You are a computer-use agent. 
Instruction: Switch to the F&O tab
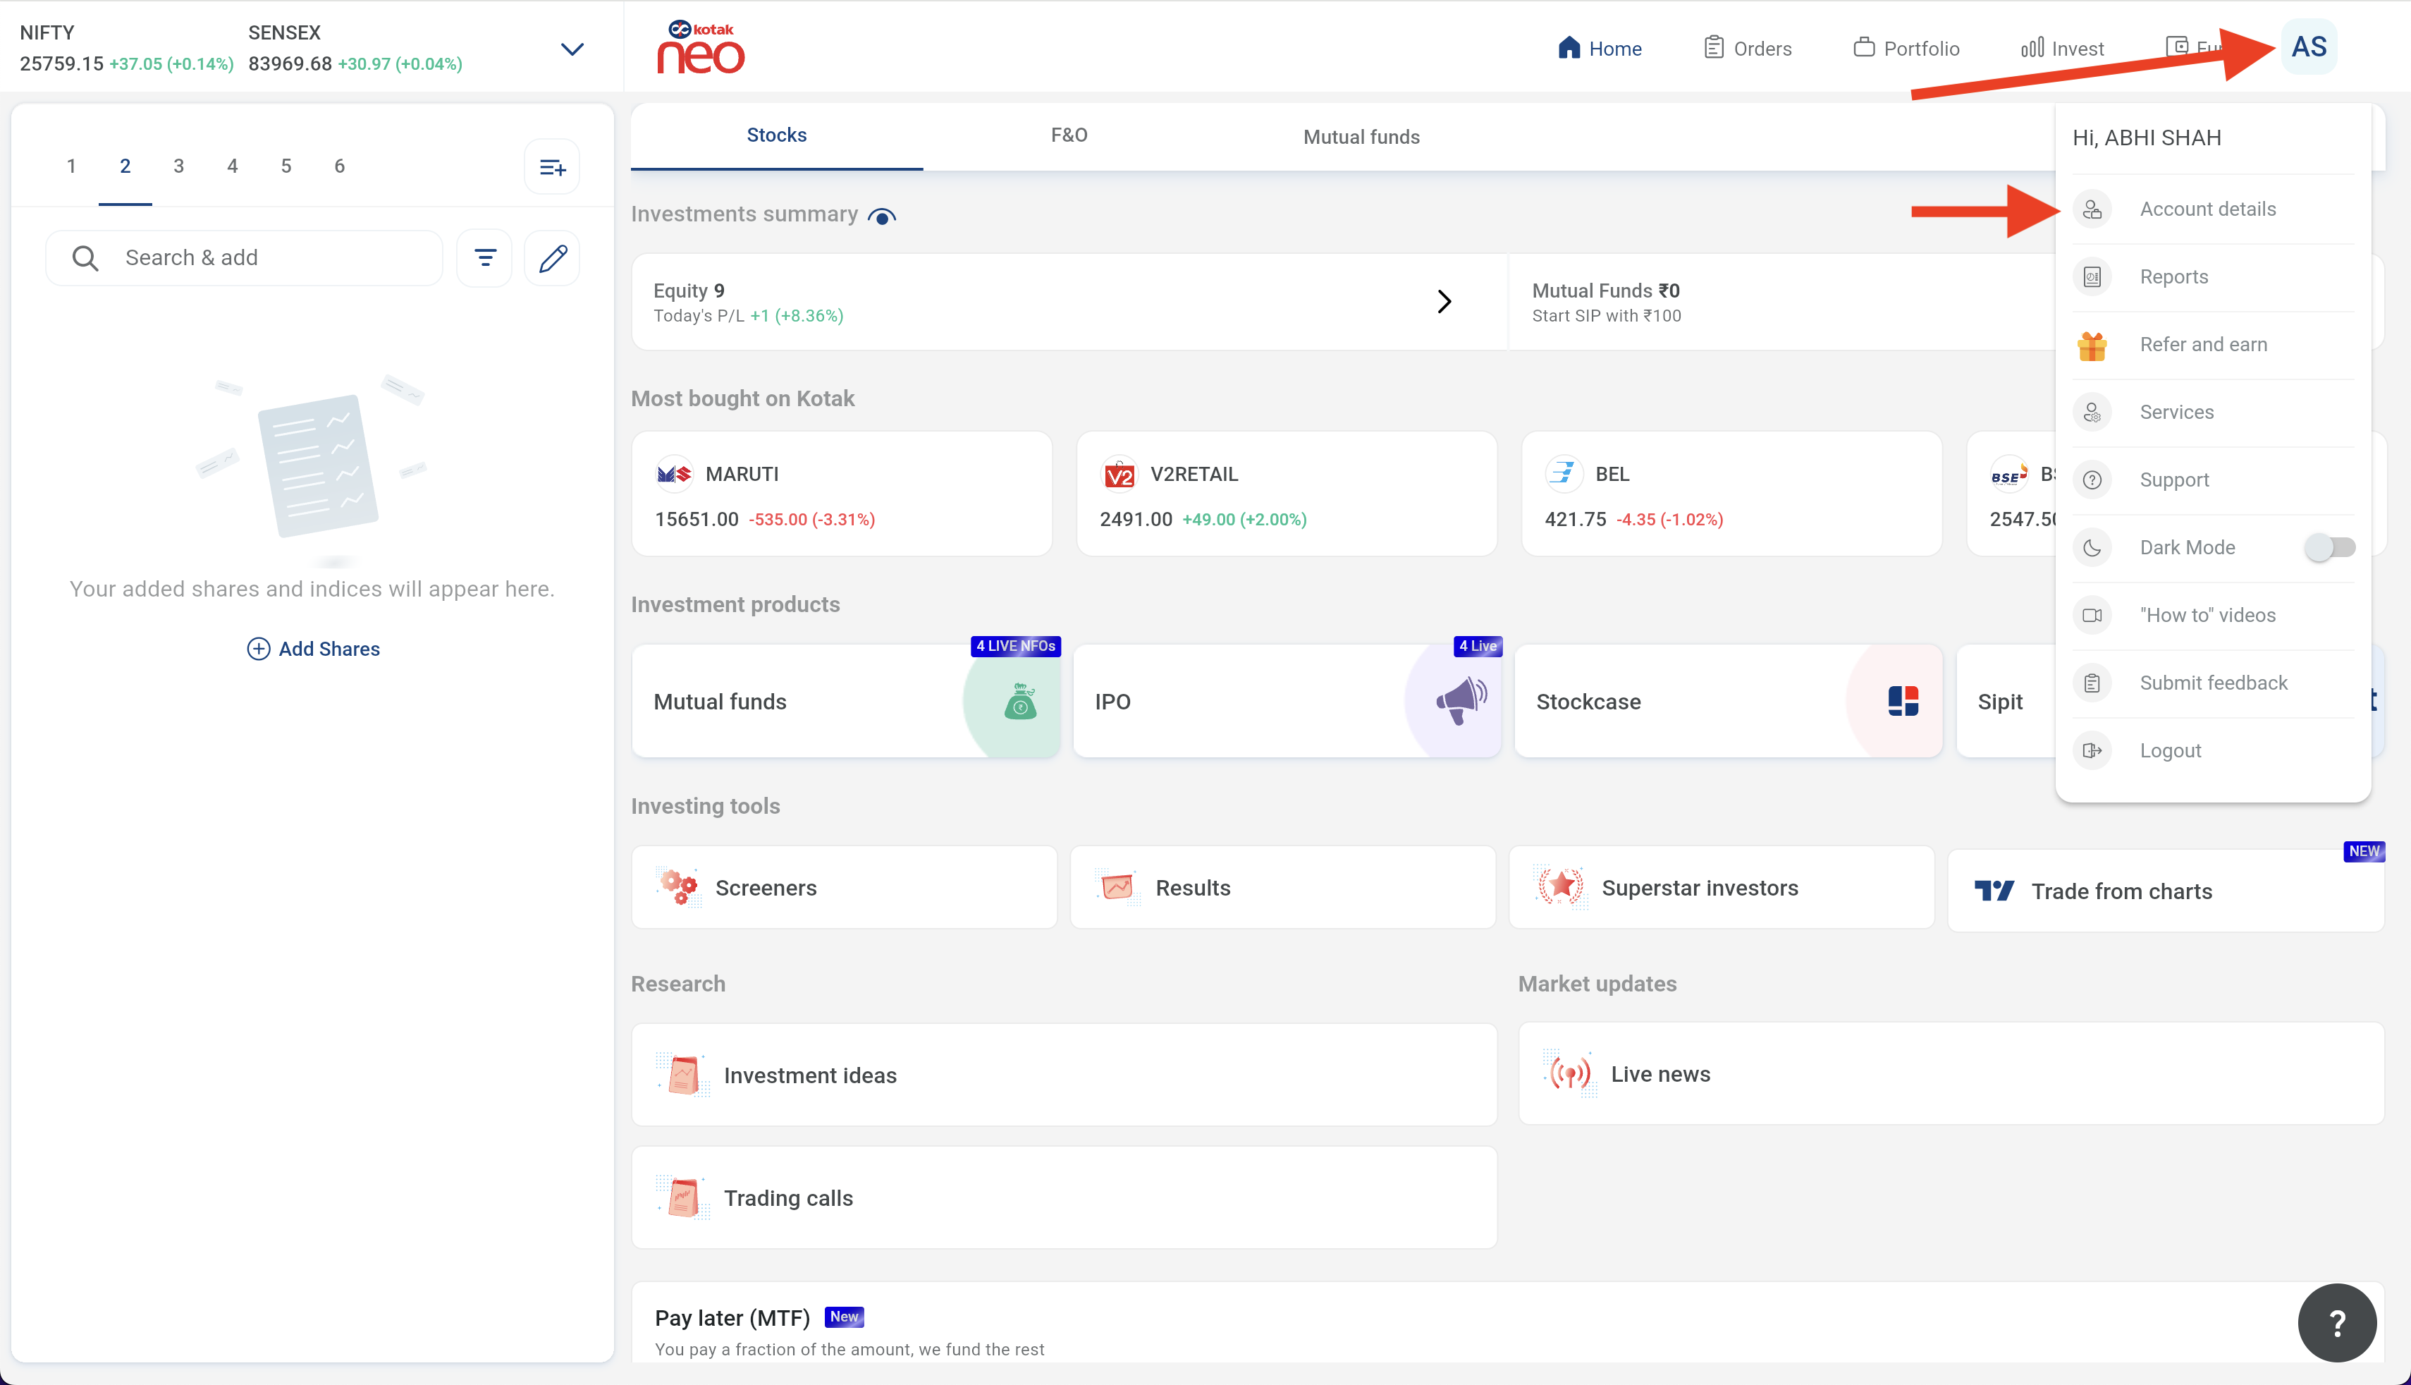point(1069,136)
